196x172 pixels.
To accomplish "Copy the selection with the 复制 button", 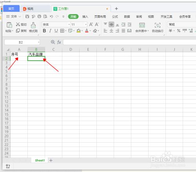I will (x=21, y=31).
